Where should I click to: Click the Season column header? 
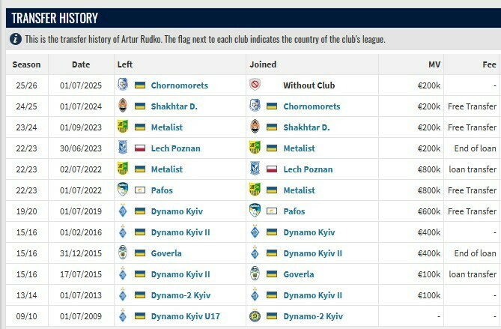pyautogui.click(x=27, y=64)
